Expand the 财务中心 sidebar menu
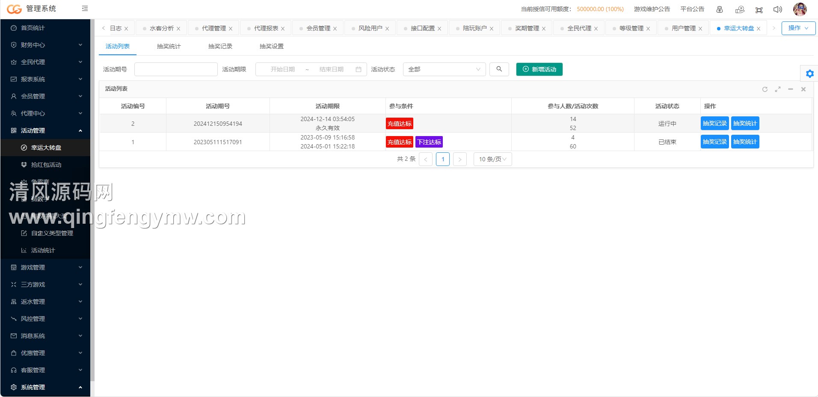 46,45
